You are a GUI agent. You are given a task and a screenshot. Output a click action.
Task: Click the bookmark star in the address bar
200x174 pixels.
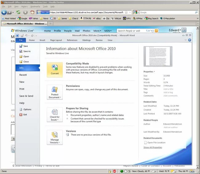(x=126, y=12)
